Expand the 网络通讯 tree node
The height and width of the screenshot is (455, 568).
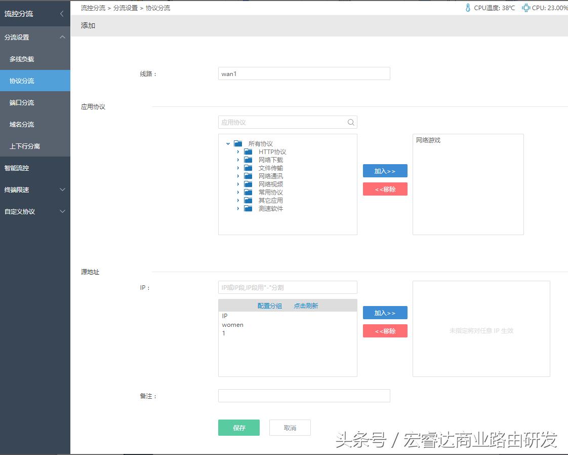point(238,176)
